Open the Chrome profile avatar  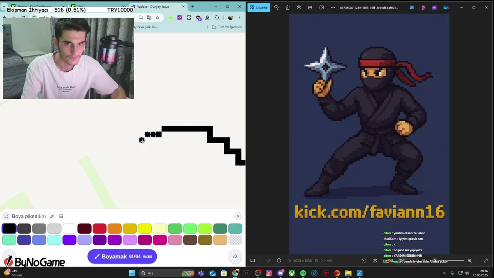pyautogui.click(x=230, y=17)
